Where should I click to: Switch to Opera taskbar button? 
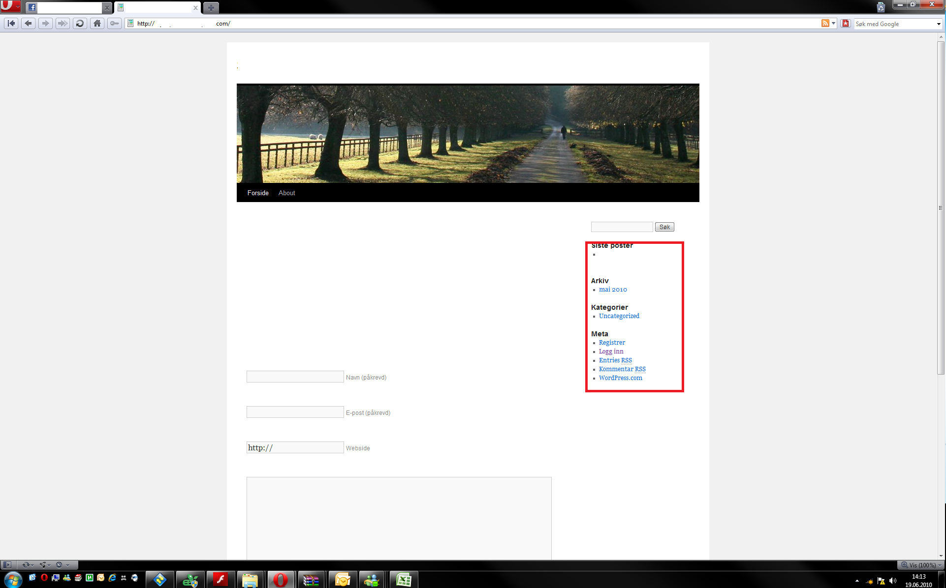tap(281, 580)
